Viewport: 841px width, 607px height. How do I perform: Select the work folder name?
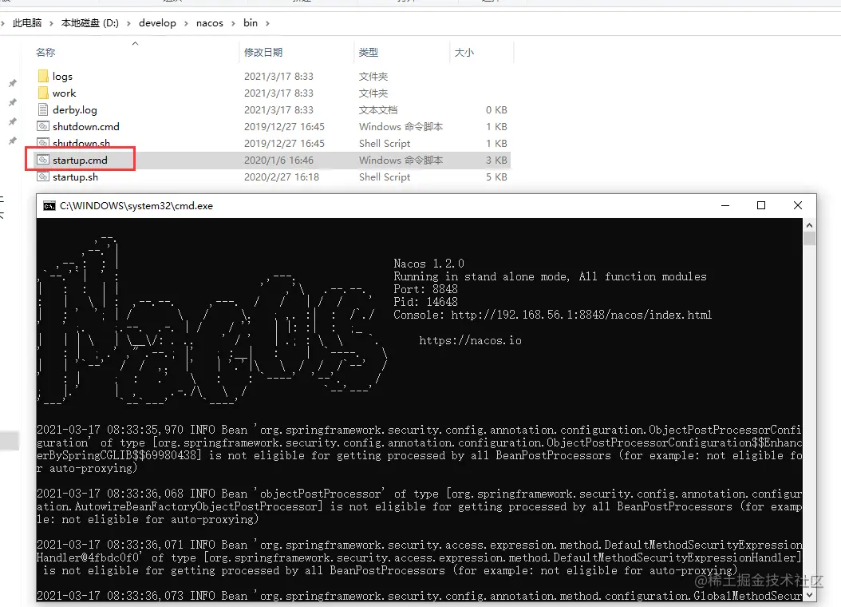65,93
